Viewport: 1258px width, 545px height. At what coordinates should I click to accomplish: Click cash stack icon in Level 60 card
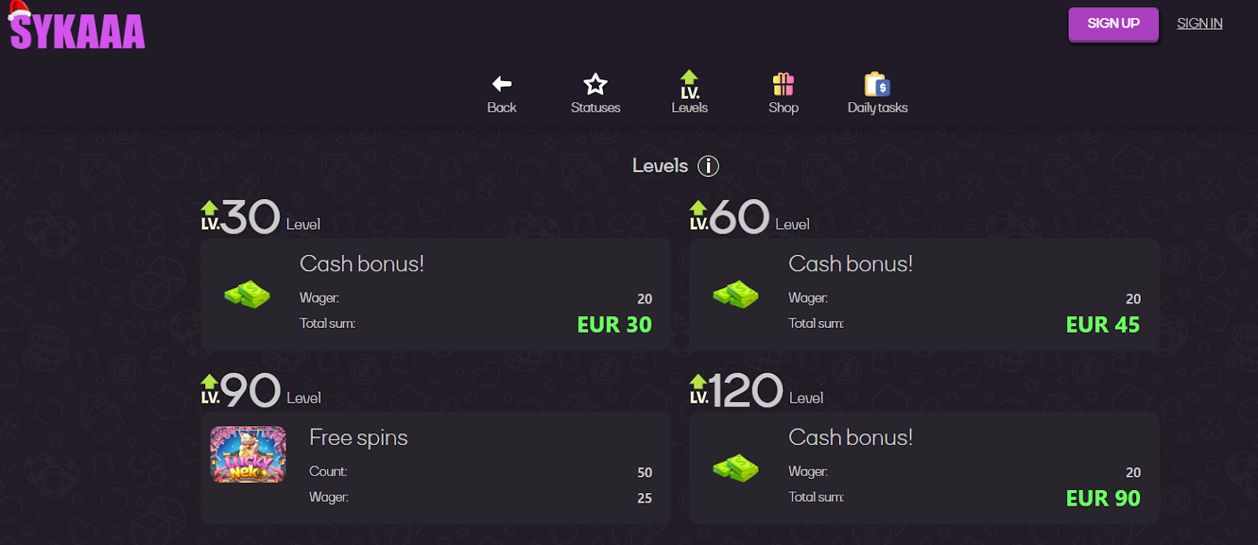(736, 294)
